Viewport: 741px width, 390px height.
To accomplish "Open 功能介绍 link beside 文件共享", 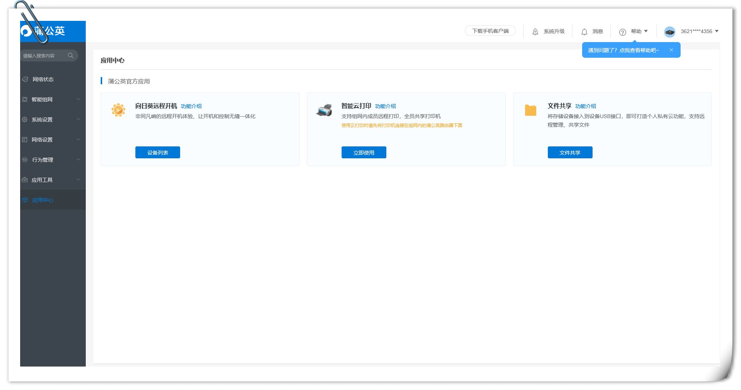I will (x=585, y=106).
